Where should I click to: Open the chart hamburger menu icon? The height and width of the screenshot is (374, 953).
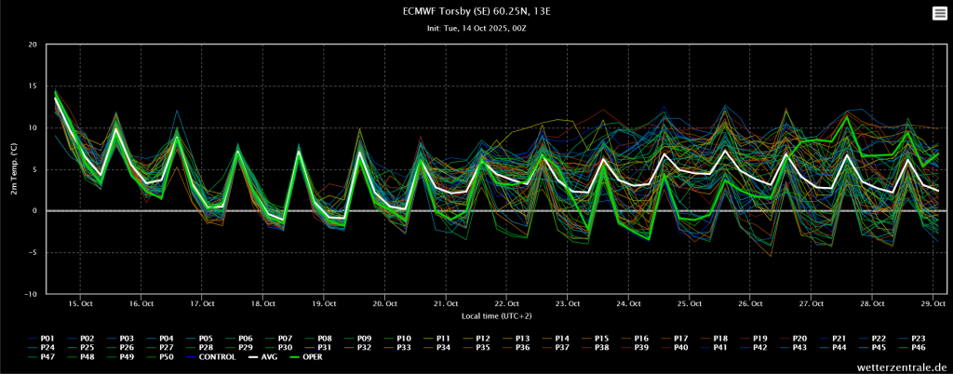[x=939, y=13]
